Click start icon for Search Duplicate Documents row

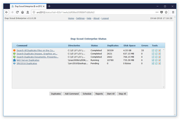click(x=153, y=57)
